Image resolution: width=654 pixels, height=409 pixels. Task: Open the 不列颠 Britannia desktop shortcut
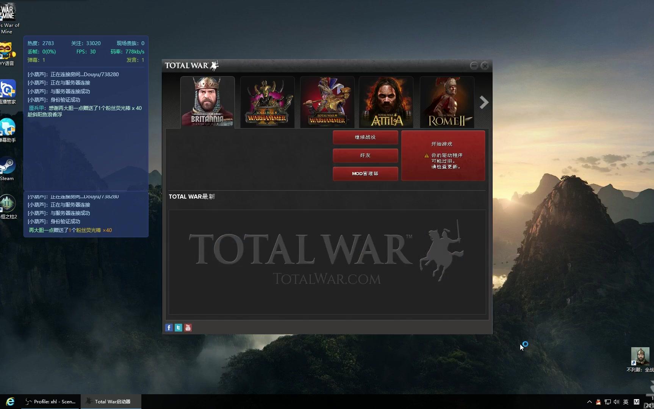tap(640, 360)
